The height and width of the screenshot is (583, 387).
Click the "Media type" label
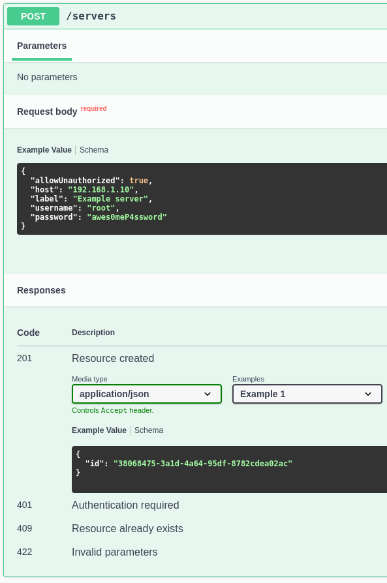coord(89,379)
